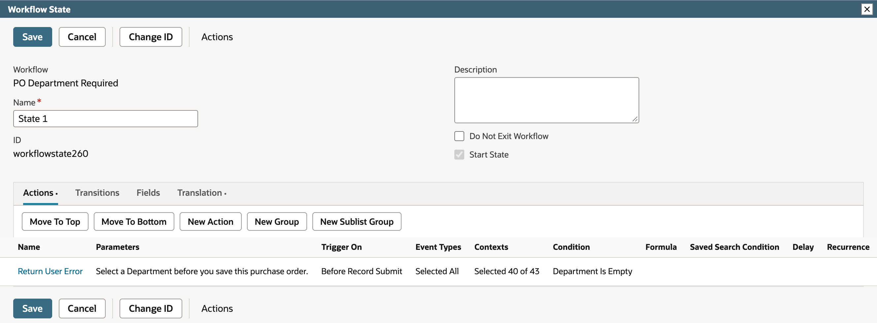Click the Move To Bottom button
Image resolution: width=877 pixels, height=323 pixels.
pos(134,222)
